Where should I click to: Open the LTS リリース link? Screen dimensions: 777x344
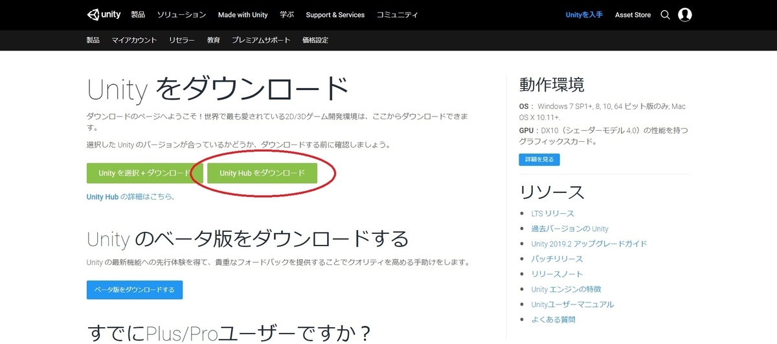coord(552,213)
